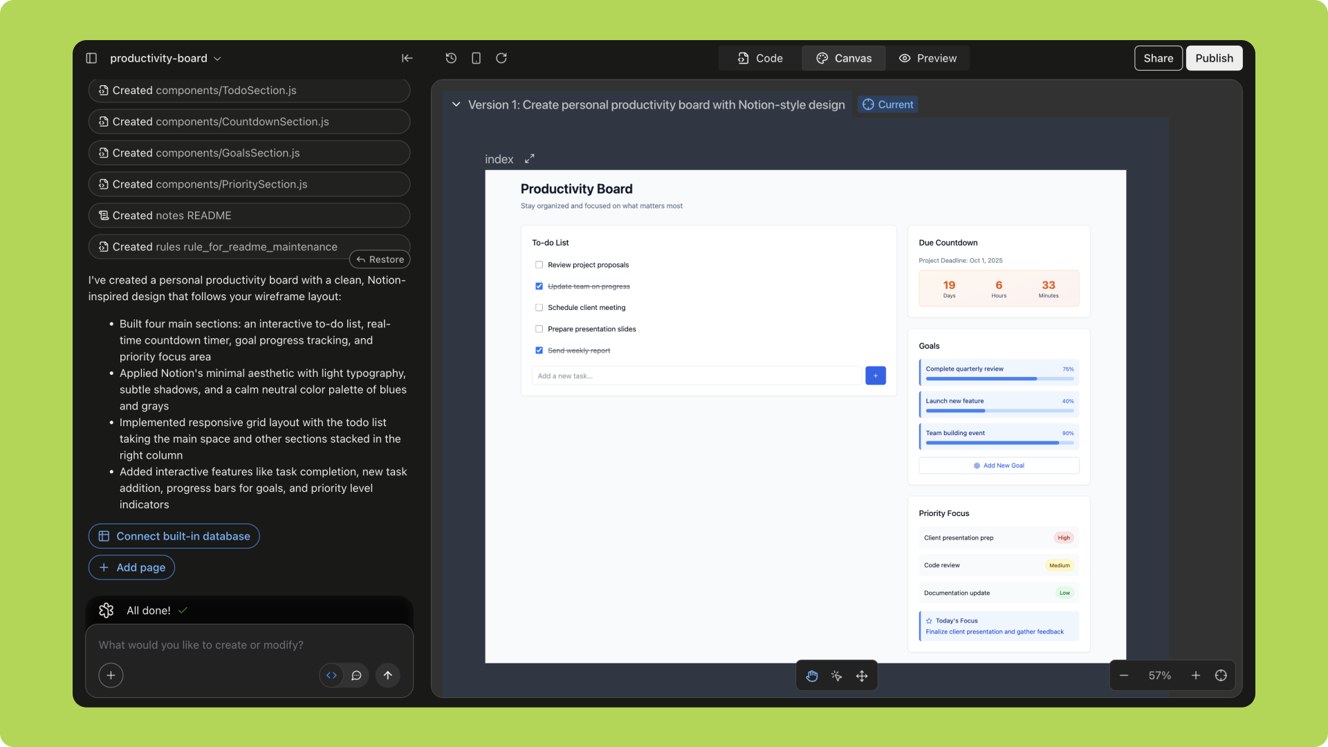The width and height of the screenshot is (1328, 747).
Task: Switch to the Preview tab
Action: point(928,58)
